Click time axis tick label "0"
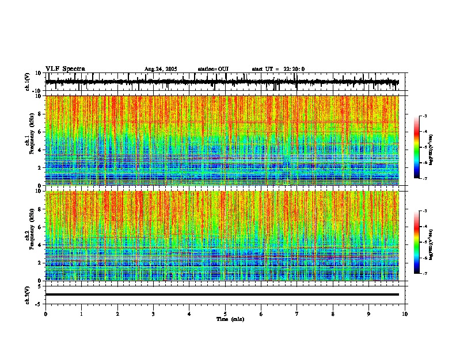This screenshot has height=352, width=456. [x=45, y=314]
